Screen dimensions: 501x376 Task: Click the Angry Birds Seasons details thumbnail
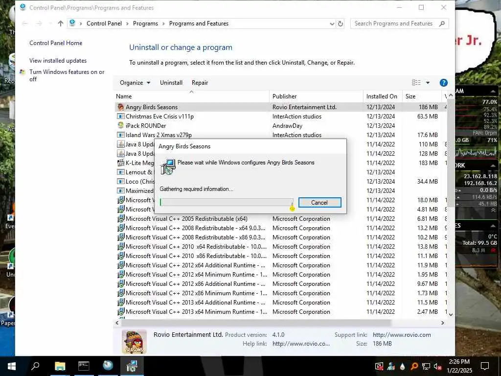(134, 342)
